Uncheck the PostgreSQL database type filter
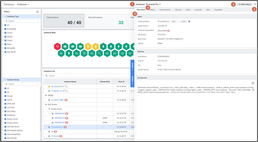The width and height of the screenshot is (258, 142). (5, 29)
